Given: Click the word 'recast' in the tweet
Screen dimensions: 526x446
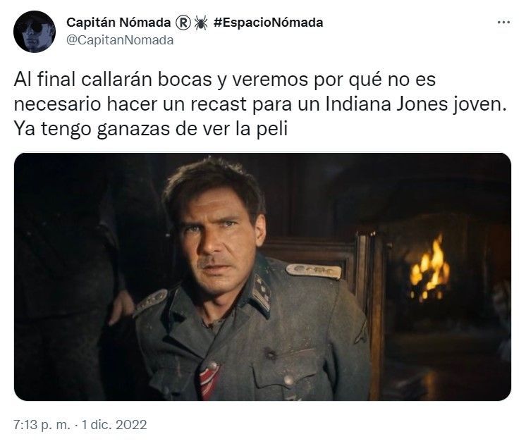Looking at the screenshot, I should coord(219,104).
